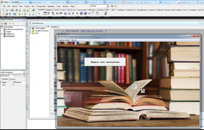The image size is (204, 130).
Task: Pick the RadioButton component in the Standard palette
Action: pos(77,13)
